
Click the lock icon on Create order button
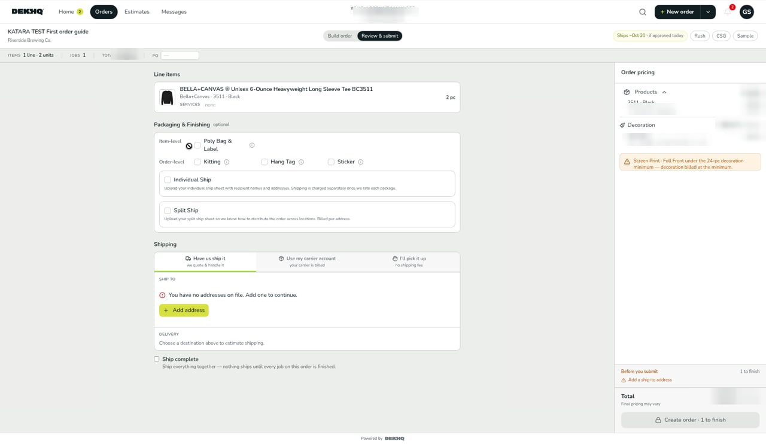(x=658, y=420)
